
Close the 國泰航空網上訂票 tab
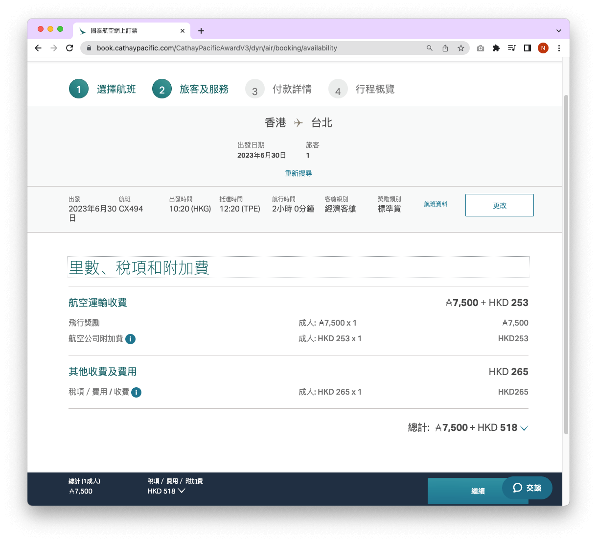click(183, 31)
